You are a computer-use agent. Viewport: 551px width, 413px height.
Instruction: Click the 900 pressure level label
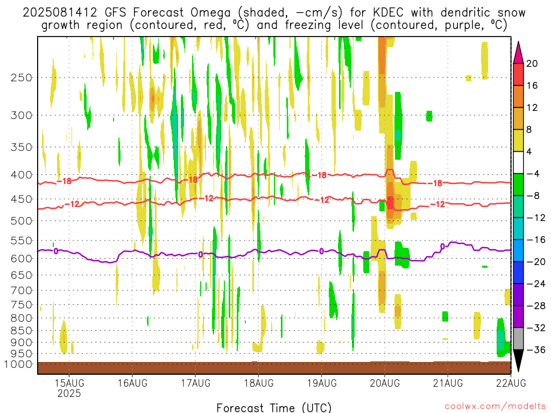(x=22, y=343)
